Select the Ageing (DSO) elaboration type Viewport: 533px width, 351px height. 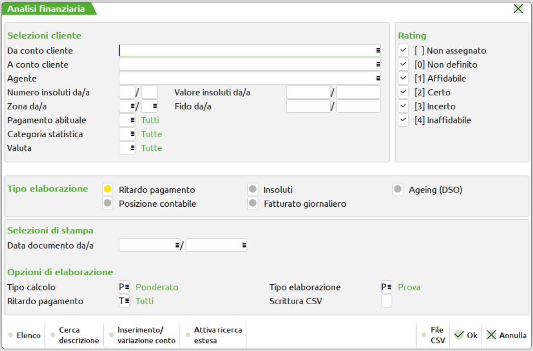[x=398, y=190]
